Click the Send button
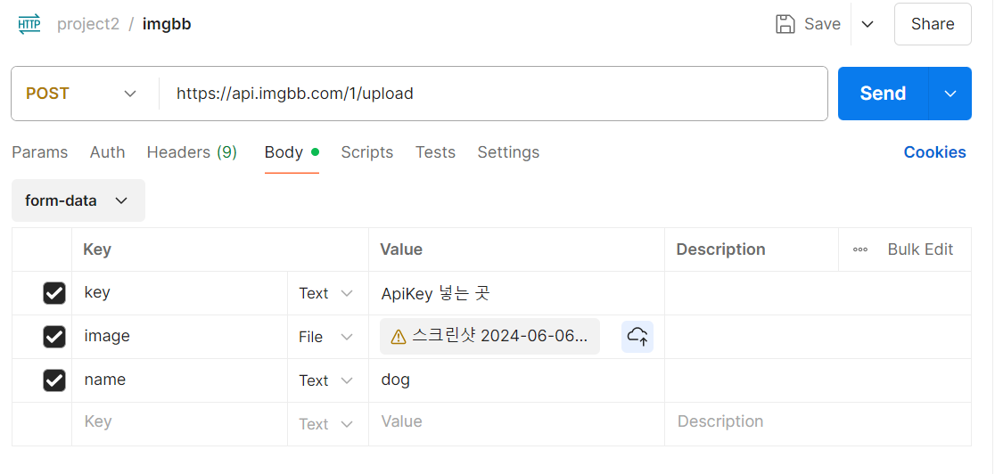Screen dimensions: 995x474 pos(883,94)
